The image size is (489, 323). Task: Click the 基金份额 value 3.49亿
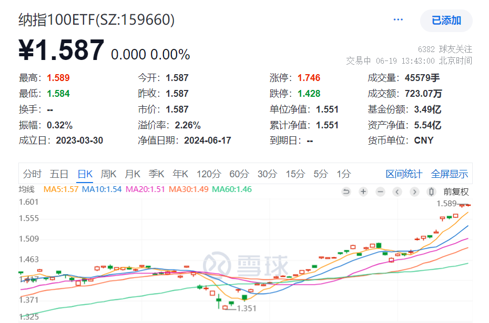click(x=427, y=109)
